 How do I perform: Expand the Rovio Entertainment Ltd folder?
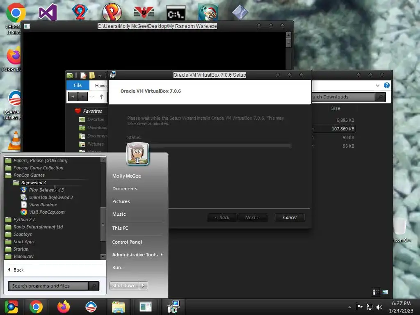pos(38,227)
